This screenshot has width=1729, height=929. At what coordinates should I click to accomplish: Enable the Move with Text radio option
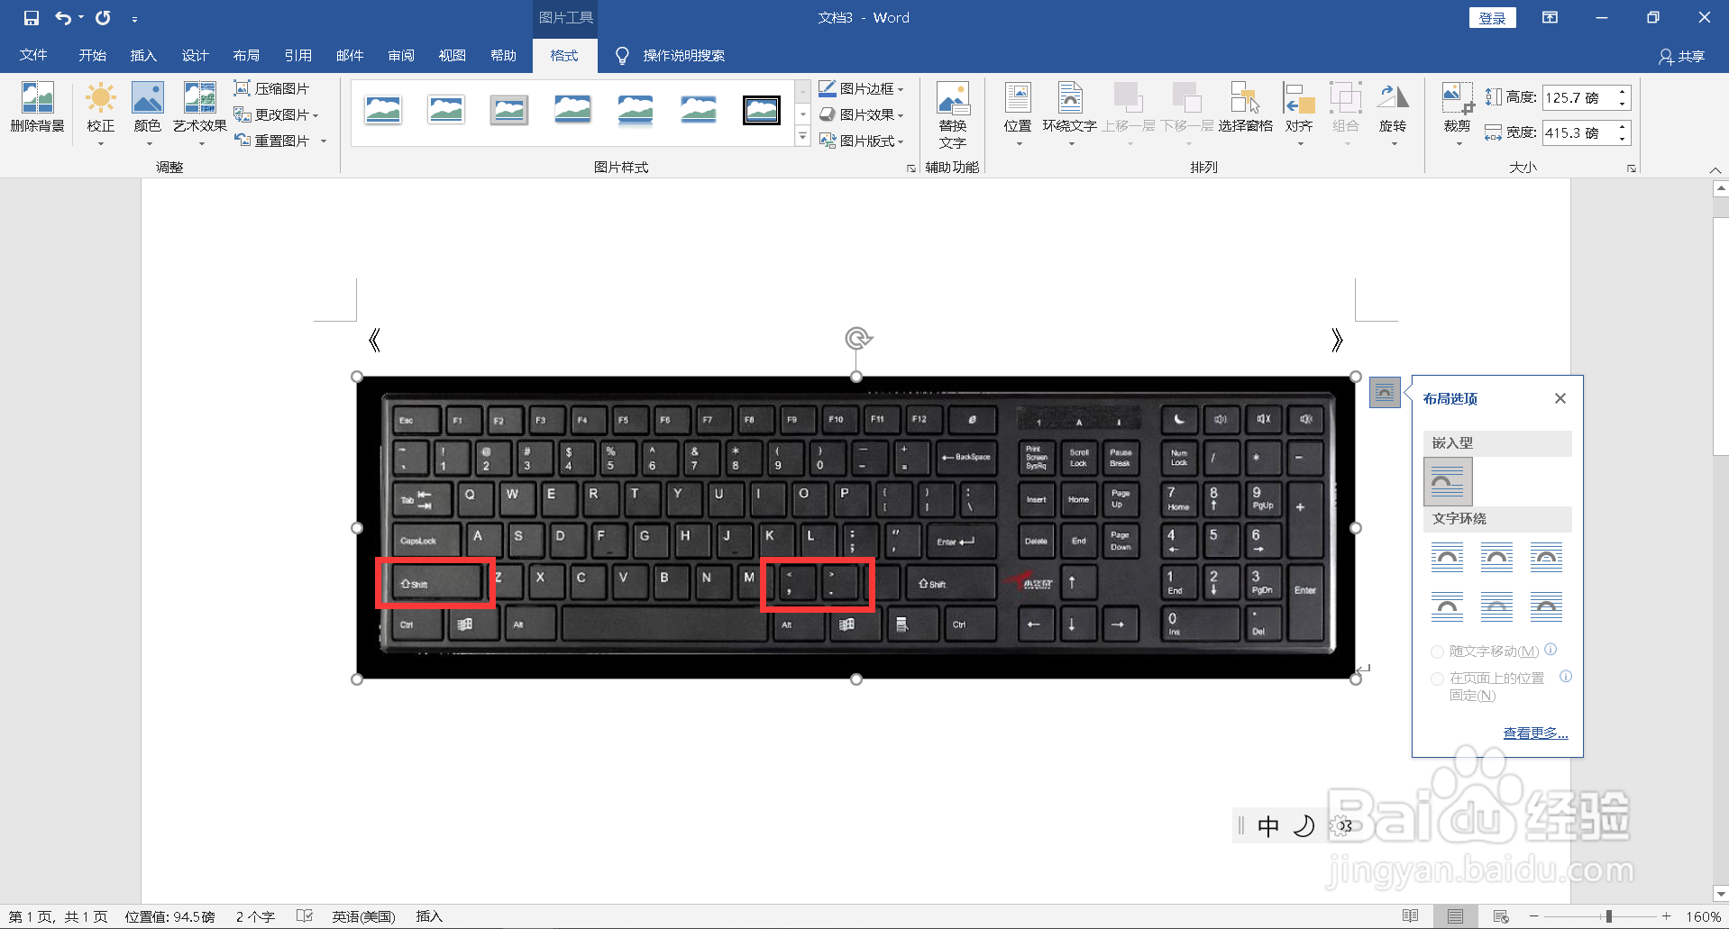click(1437, 651)
